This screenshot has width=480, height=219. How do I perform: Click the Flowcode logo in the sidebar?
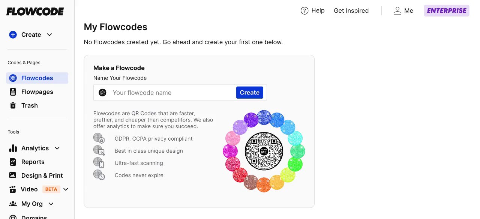point(35,12)
